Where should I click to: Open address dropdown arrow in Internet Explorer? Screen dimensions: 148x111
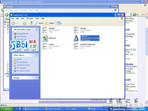point(131,15)
